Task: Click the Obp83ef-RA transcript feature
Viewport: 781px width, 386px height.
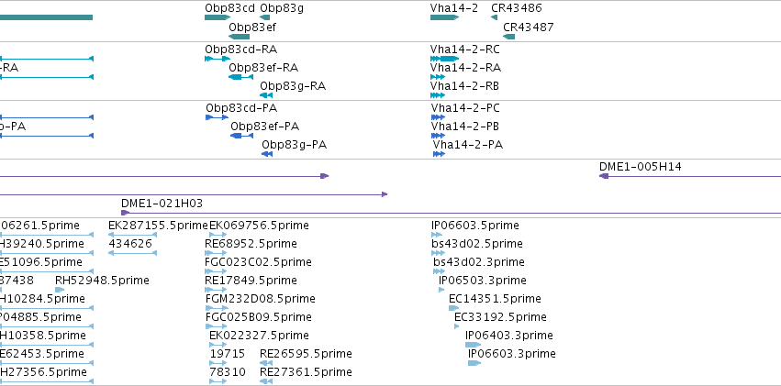Action: tap(241, 77)
